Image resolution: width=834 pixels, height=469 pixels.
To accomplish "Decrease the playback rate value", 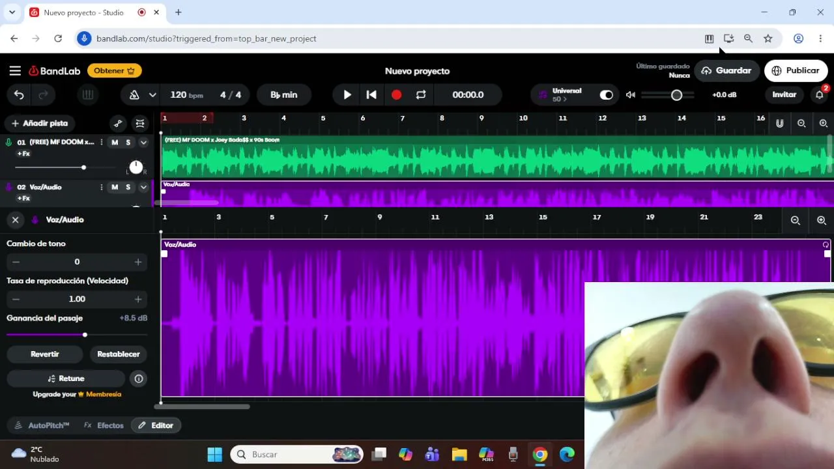I will [16, 299].
